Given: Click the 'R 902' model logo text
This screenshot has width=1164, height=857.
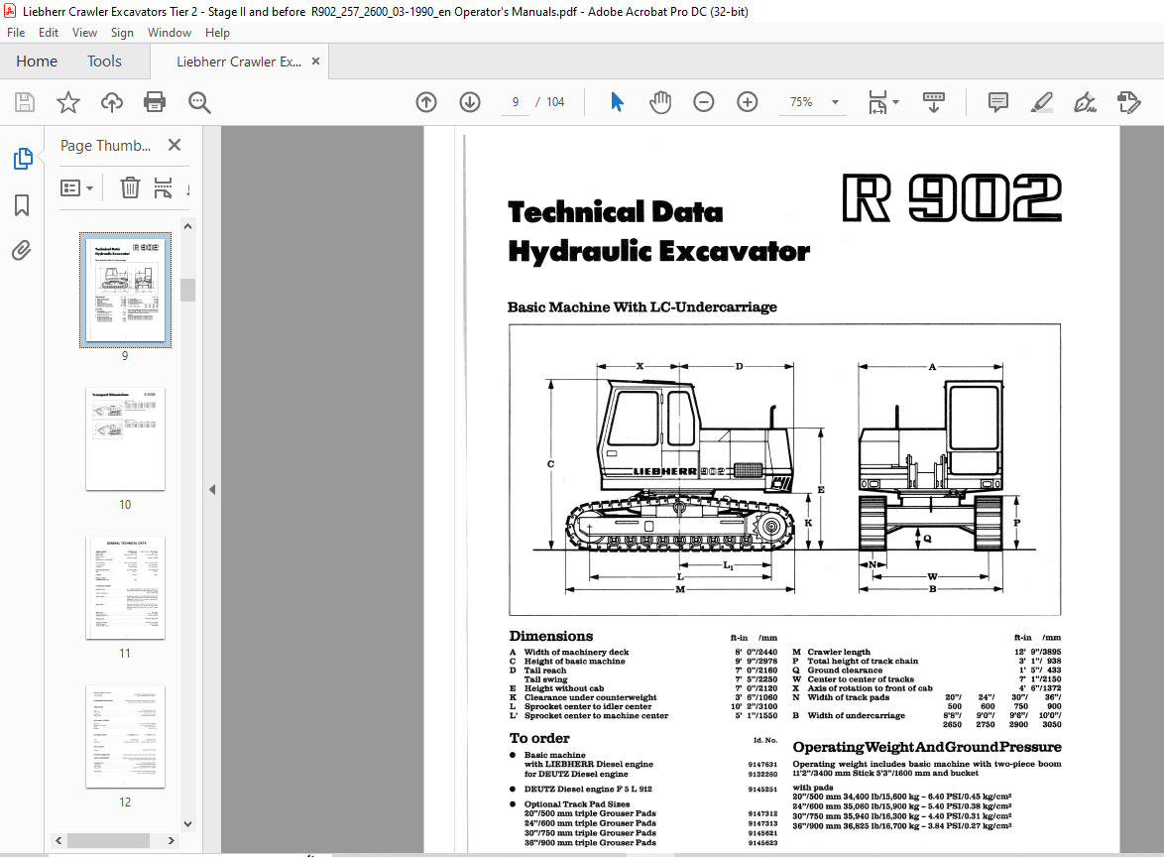Looking at the screenshot, I should tap(952, 198).
